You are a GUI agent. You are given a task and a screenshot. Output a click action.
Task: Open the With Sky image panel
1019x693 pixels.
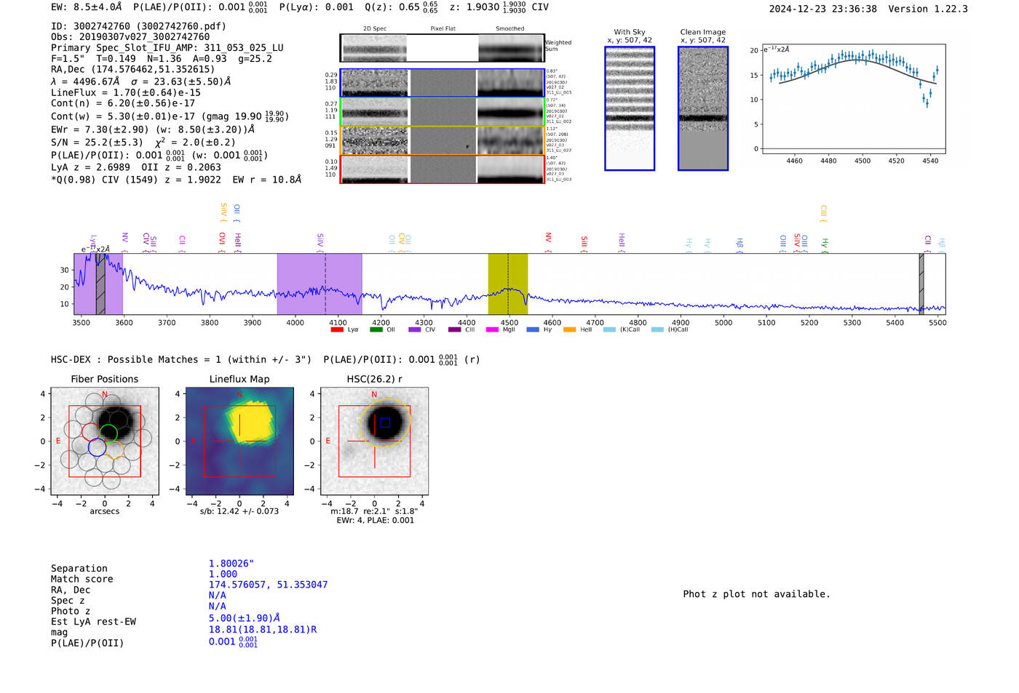pyautogui.click(x=630, y=108)
